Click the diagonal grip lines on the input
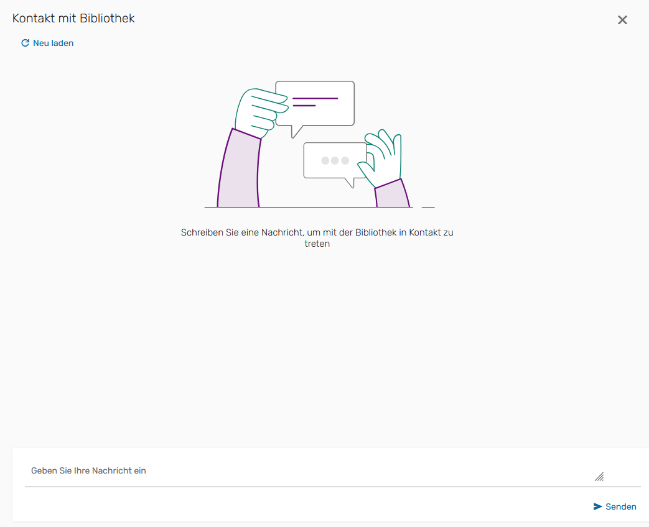The height and width of the screenshot is (527, 649). (x=599, y=477)
